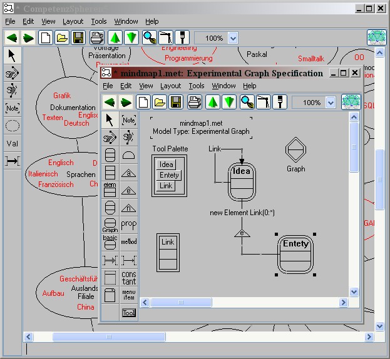Click the scroll right arrow in the mindmap1.met canvas
Viewport: 390px width, 359px height.
(344, 302)
